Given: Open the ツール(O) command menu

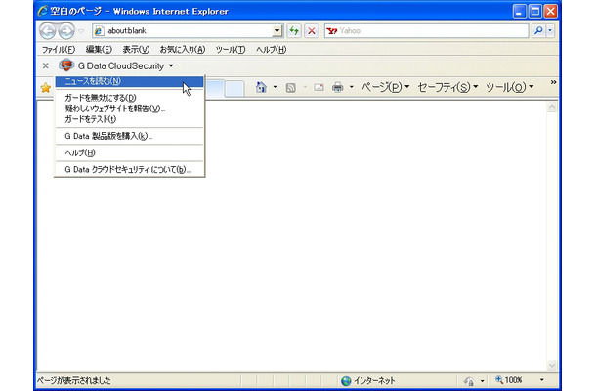Looking at the screenshot, I should [510, 87].
